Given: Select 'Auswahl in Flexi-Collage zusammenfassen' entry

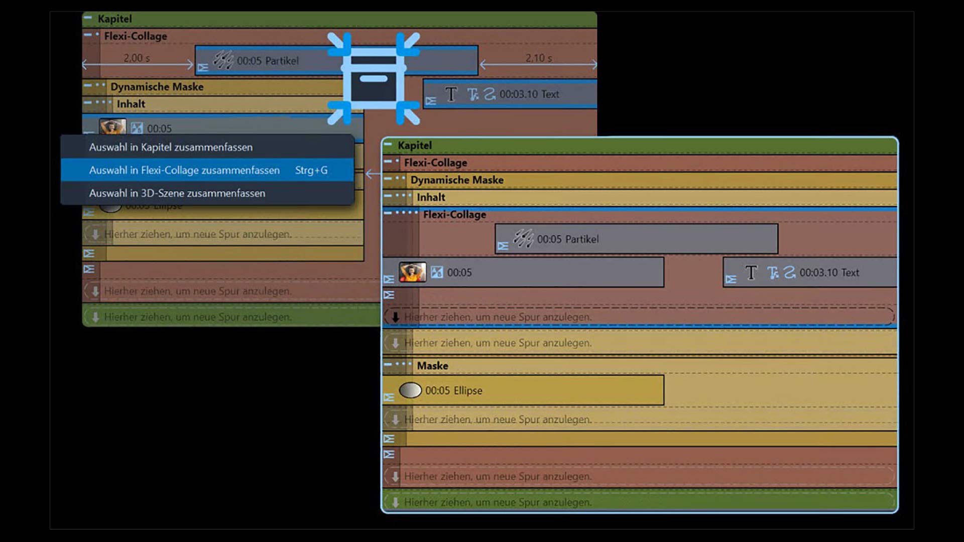Looking at the screenshot, I should coord(184,170).
